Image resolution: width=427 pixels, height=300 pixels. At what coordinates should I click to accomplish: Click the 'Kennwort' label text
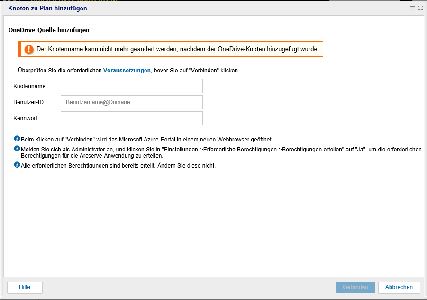pos(25,118)
